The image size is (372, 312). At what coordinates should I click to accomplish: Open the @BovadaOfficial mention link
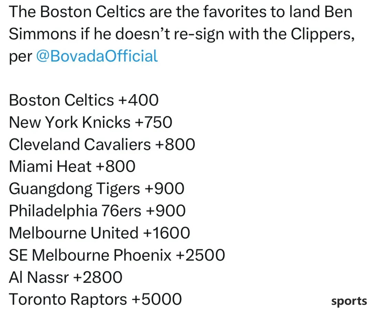point(97,56)
